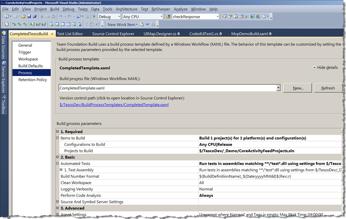
Task: Click the New... button
Action: [x=298, y=88]
